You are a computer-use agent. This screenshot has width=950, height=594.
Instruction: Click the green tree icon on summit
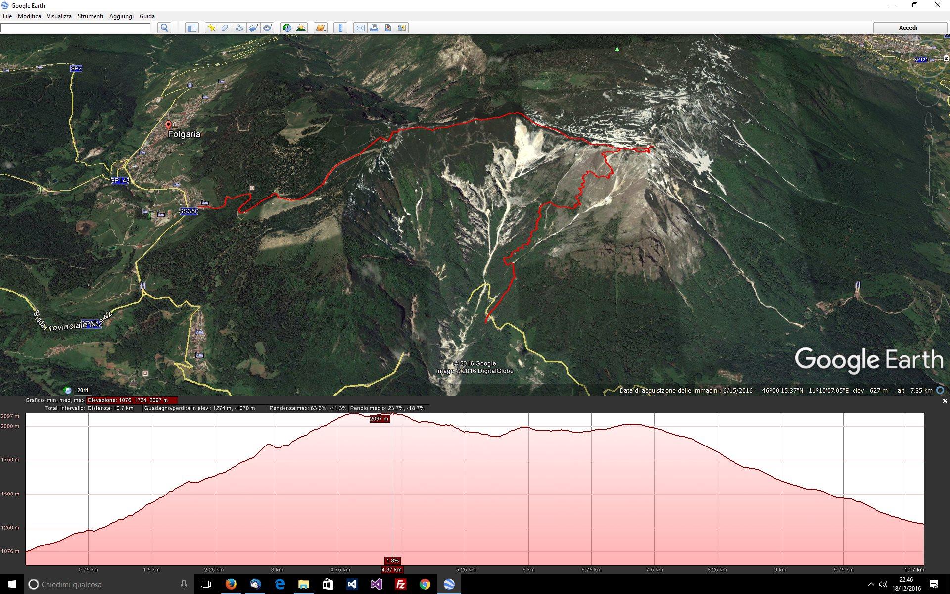pos(617,49)
